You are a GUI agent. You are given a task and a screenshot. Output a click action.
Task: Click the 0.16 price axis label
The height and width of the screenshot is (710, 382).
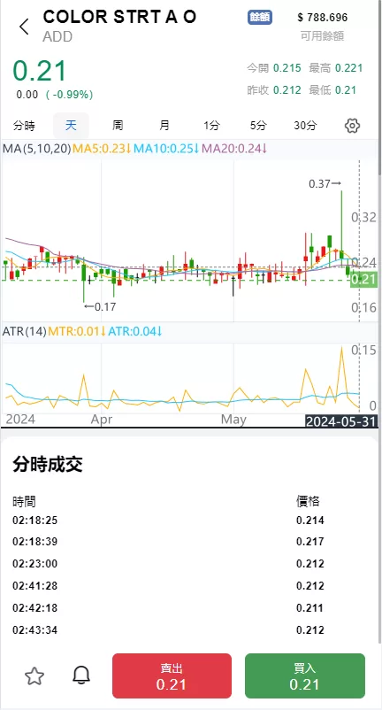(x=364, y=308)
